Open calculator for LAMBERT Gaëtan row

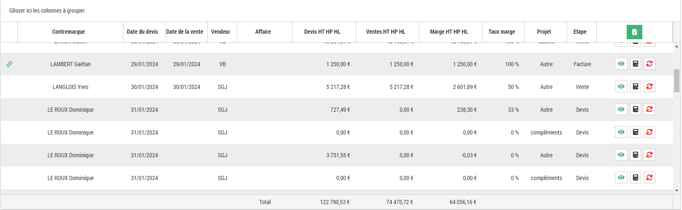pos(635,64)
